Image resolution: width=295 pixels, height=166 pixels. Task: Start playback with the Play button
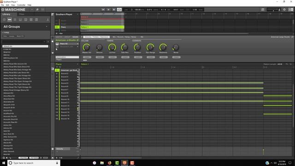coord(109,10)
